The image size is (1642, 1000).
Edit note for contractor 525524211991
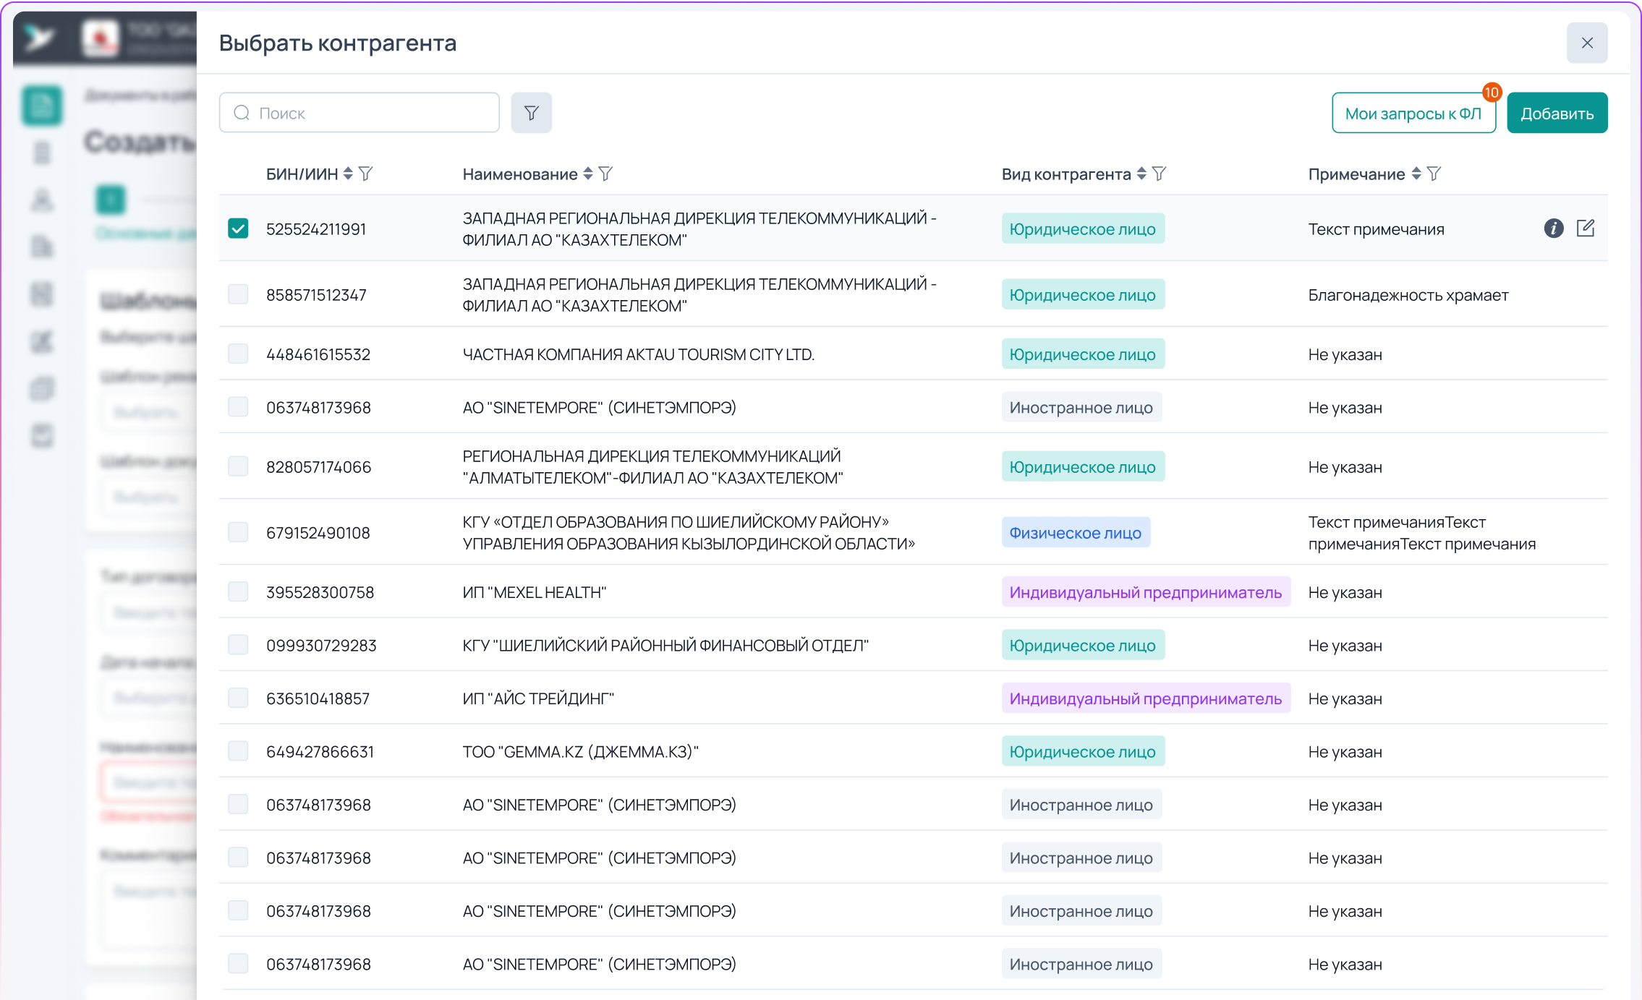pyautogui.click(x=1586, y=228)
